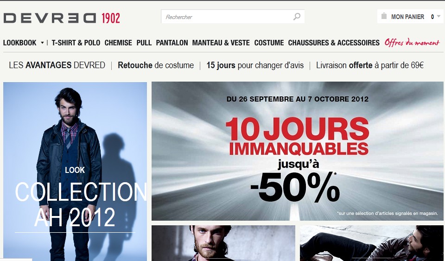Open the Lookbook menu
Screen dimensions: 445x261
20,43
